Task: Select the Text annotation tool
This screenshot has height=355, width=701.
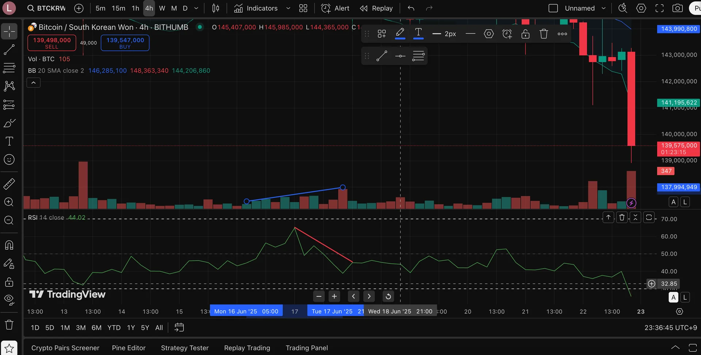Action: pos(9,141)
